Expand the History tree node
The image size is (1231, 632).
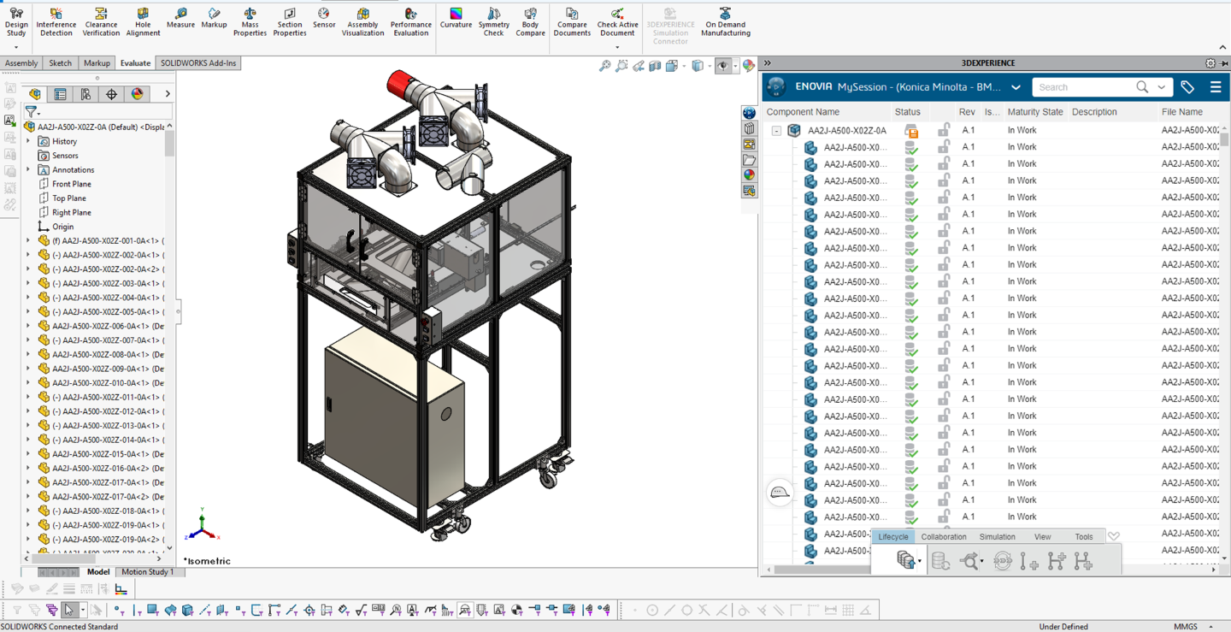pyautogui.click(x=28, y=141)
